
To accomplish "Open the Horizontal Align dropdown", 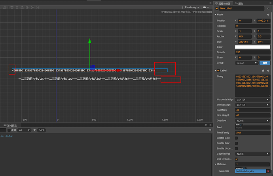I will click(252, 99).
